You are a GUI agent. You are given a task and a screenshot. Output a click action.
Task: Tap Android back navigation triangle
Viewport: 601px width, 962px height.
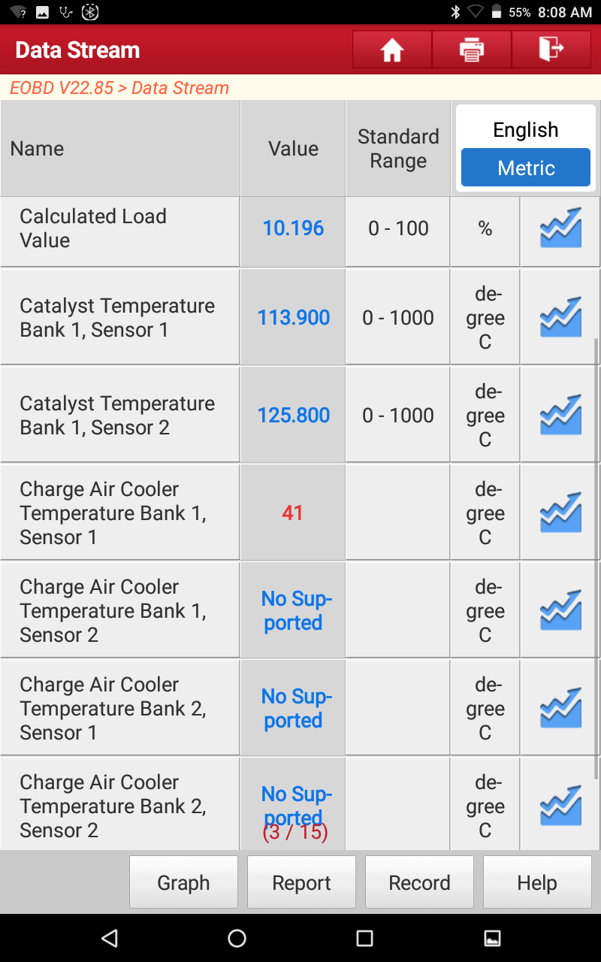110,937
